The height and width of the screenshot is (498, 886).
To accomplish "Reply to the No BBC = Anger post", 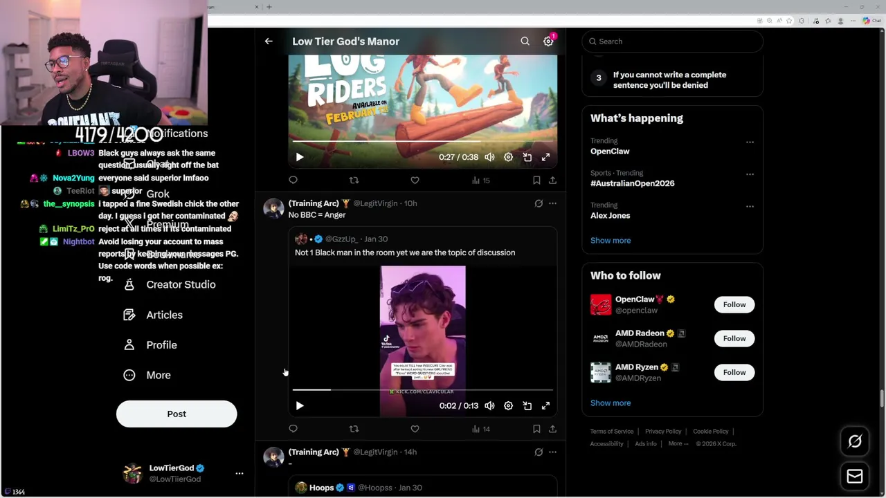I will [293, 429].
